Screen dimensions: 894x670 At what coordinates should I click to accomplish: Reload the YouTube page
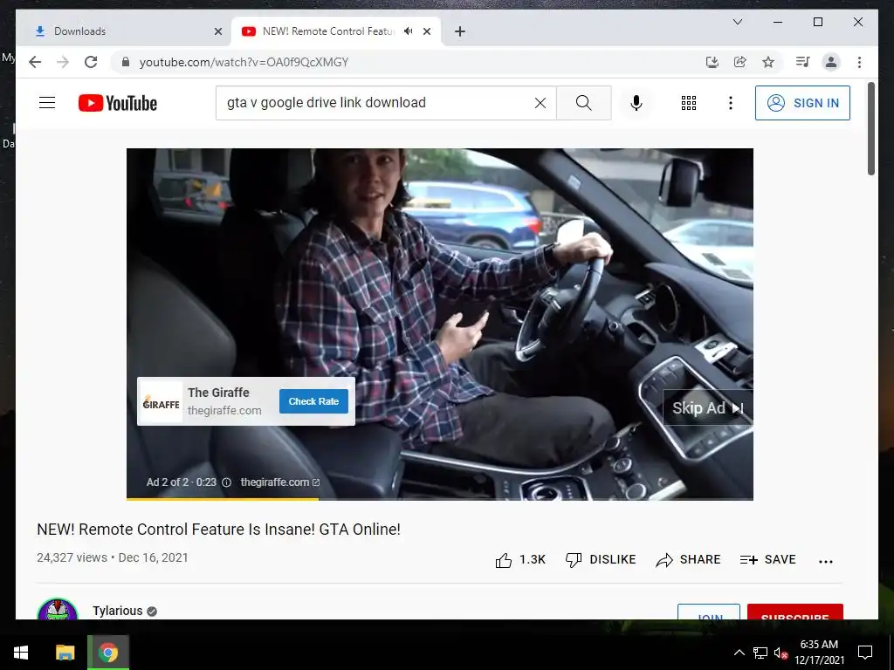point(91,62)
